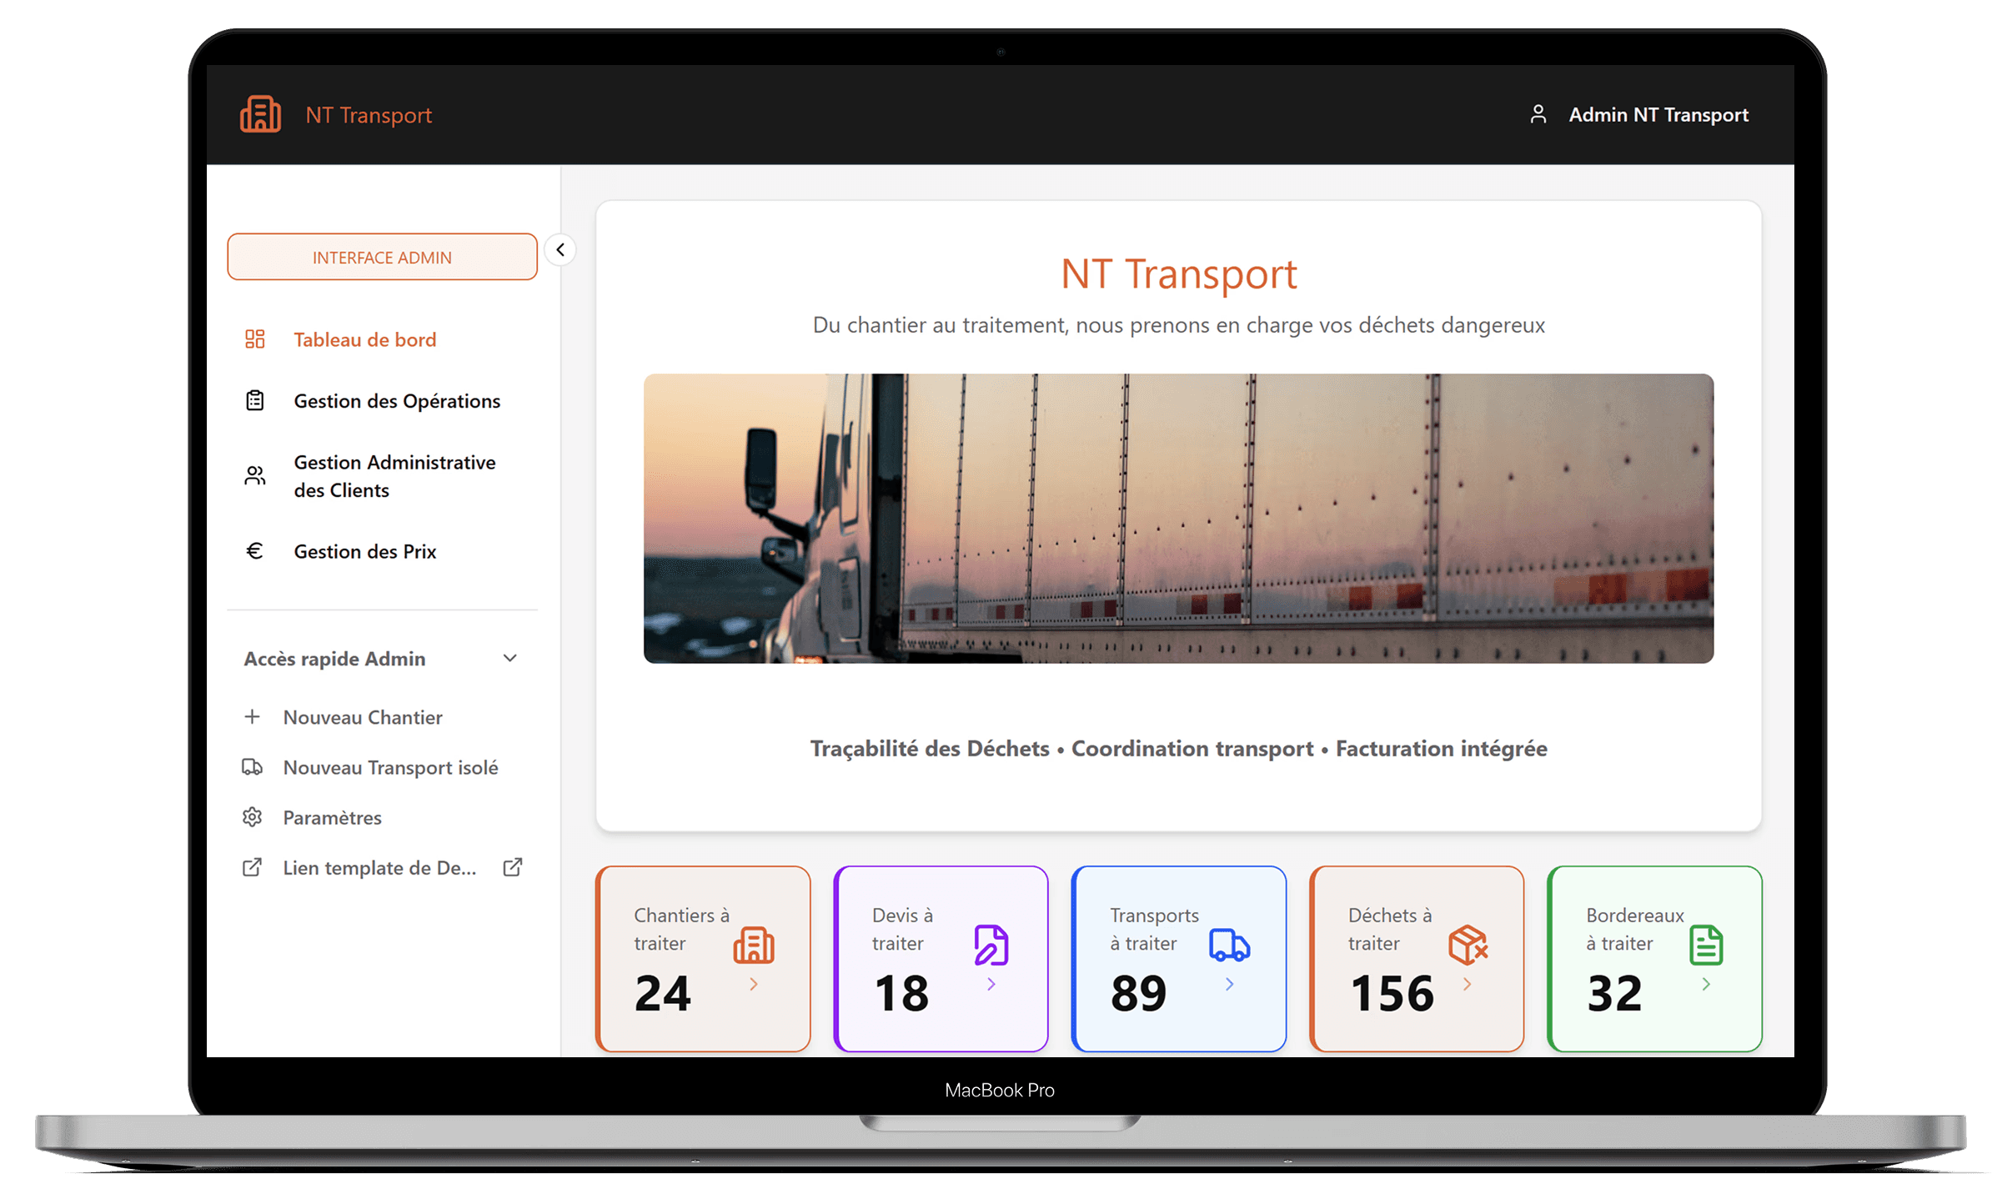
Task: Click the package-x icon in Déchets card
Action: coord(1468,946)
